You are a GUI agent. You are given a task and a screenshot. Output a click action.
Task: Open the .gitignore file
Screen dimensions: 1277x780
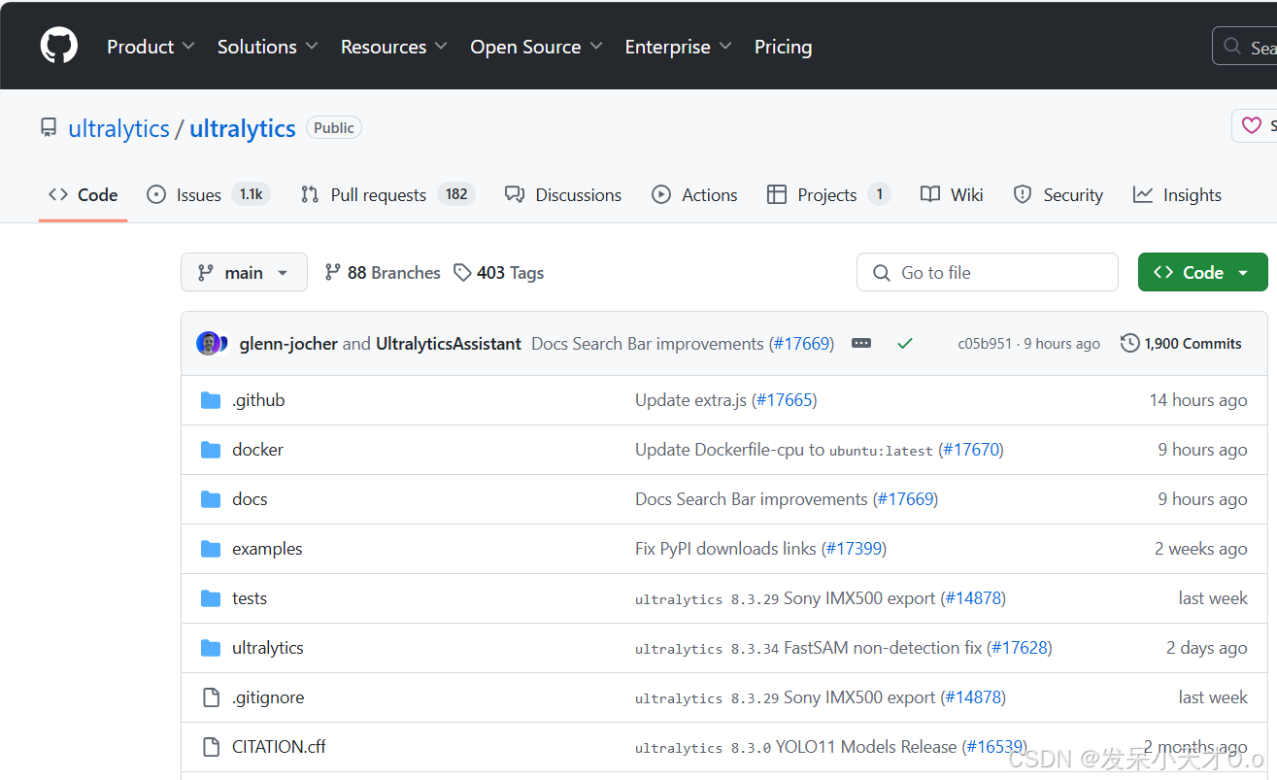(268, 697)
